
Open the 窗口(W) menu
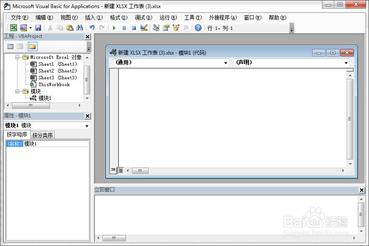coord(252,17)
